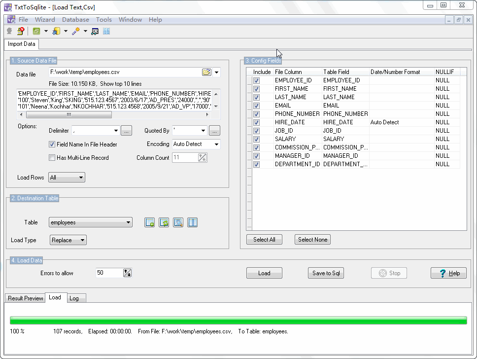Click the Select All button

(x=264, y=240)
